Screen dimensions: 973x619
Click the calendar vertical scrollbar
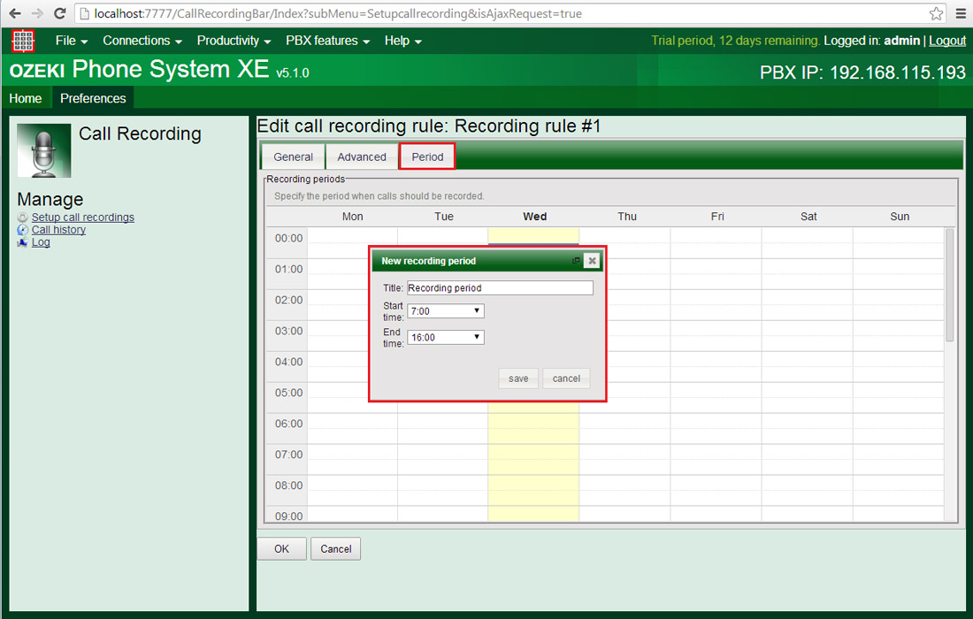coord(949,285)
